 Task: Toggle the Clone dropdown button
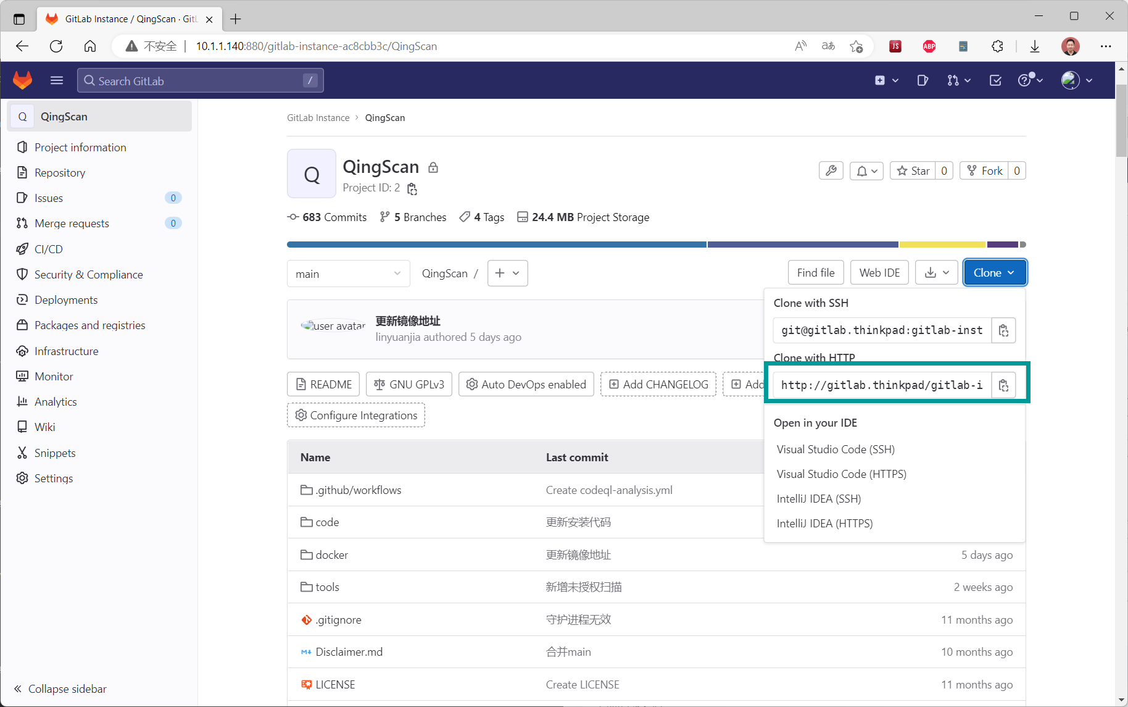coord(995,273)
